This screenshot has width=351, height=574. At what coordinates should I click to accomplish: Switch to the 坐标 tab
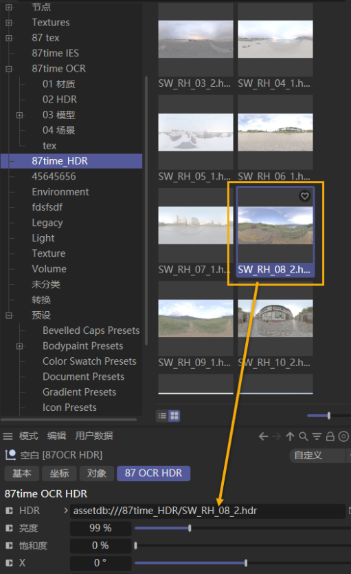(x=59, y=474)
